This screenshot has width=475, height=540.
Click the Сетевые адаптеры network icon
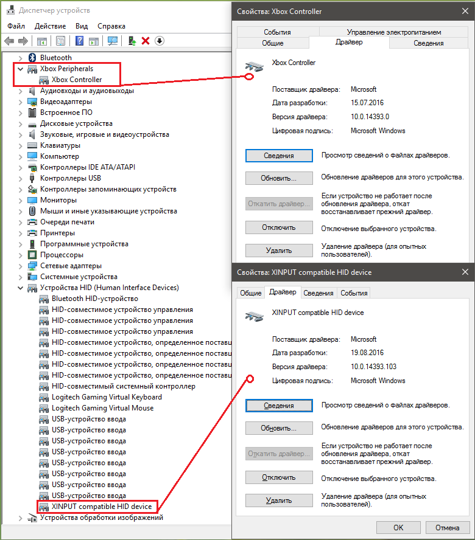click(32, 266)
